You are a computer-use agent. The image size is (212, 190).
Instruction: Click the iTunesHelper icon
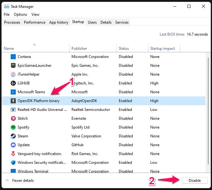[13, 74]
